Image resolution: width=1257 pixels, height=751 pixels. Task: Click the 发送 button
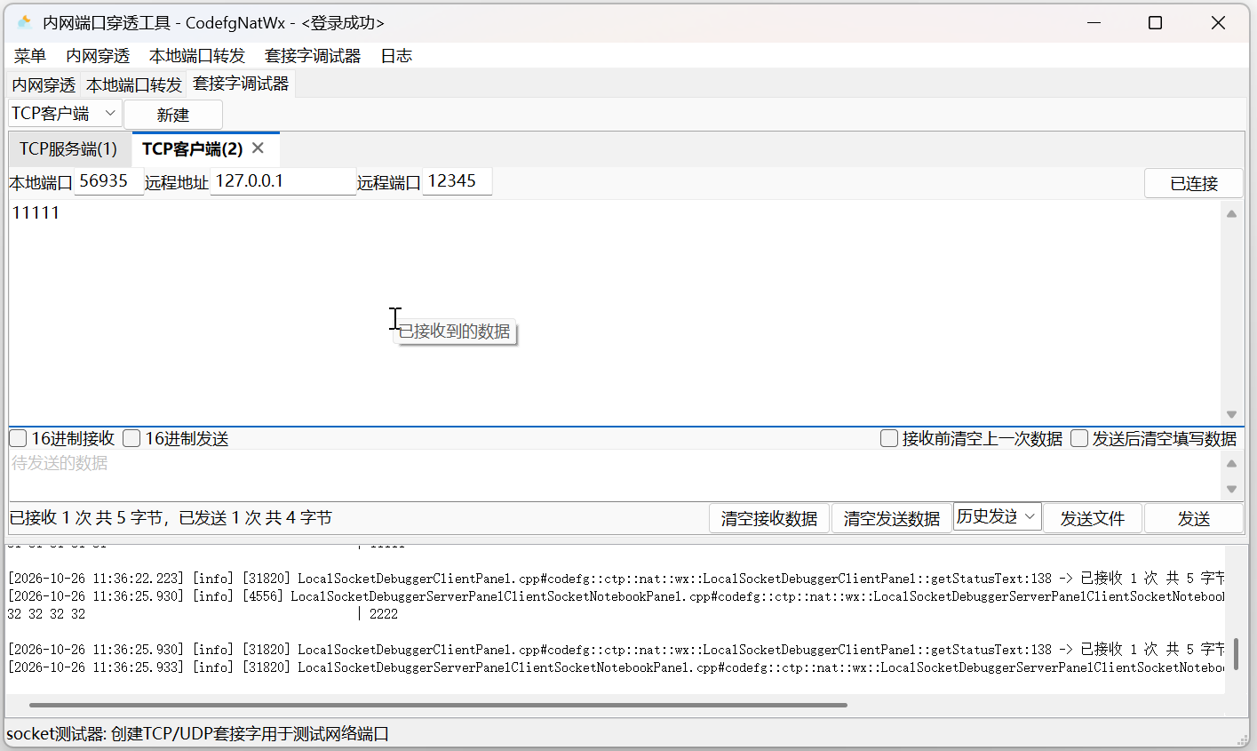1194,518
